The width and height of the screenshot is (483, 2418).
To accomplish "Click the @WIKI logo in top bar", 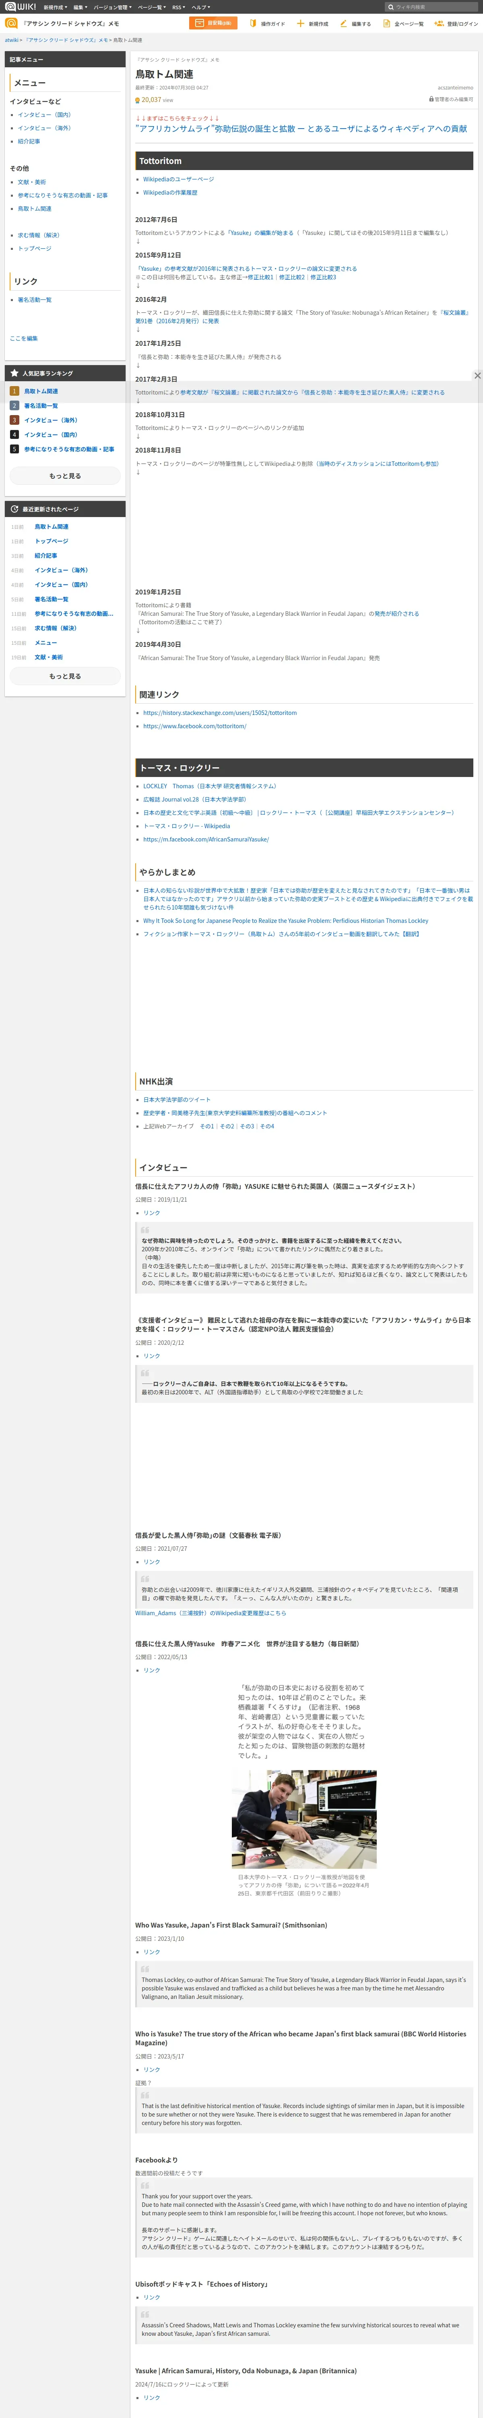I will point(21,6).
